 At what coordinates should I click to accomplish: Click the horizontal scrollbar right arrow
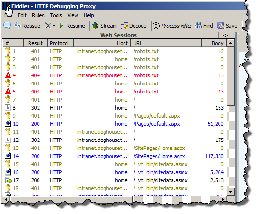pyautogui.click(x=223, y=199)
